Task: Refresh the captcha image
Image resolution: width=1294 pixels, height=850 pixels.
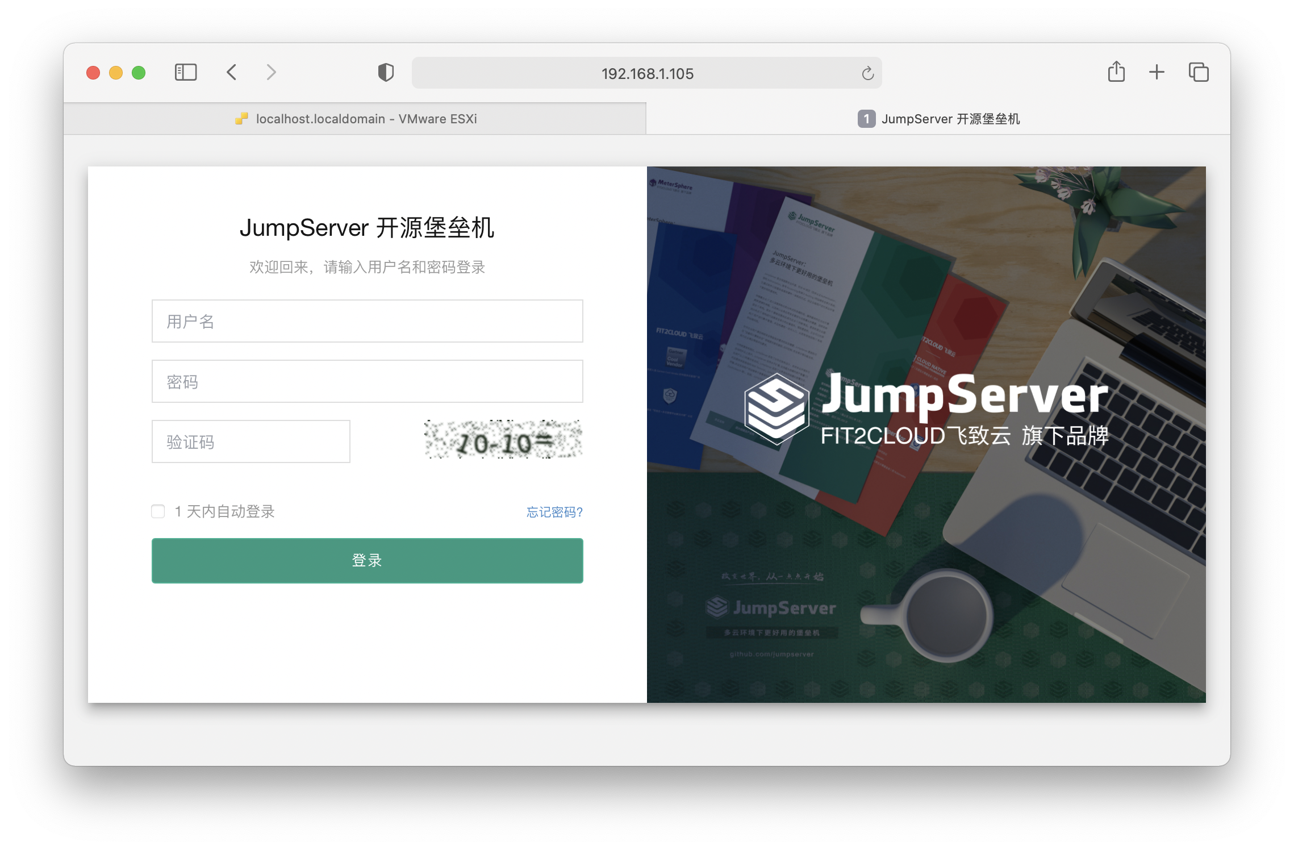Action: [x=503, y=440]
